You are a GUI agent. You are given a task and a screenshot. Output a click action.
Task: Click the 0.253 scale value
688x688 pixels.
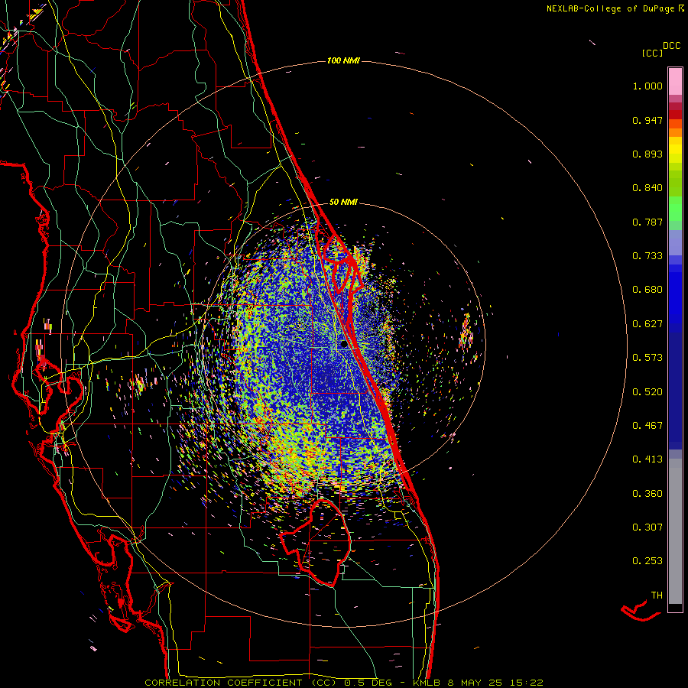[647, 561]
